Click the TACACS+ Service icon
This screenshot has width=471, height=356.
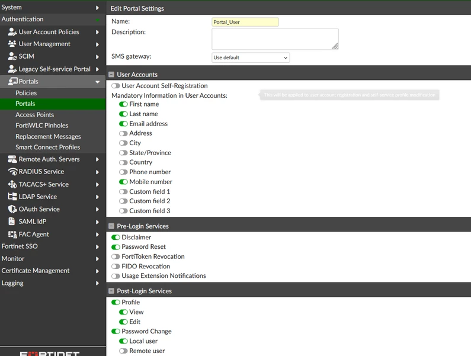coord(12,184)
